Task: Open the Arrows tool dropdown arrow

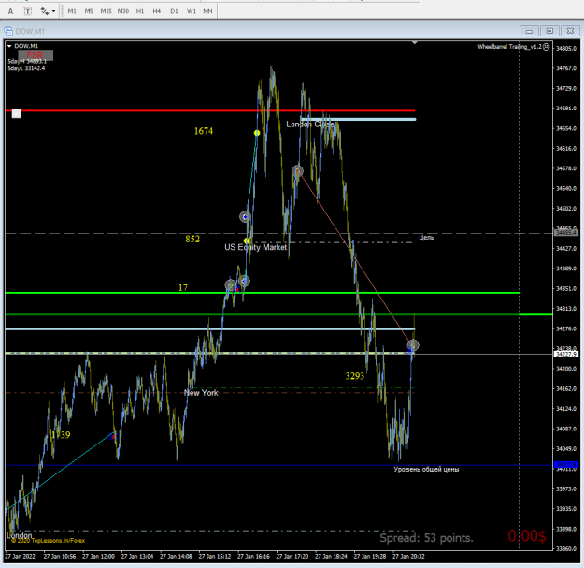Action: click(x=53, y=11)
